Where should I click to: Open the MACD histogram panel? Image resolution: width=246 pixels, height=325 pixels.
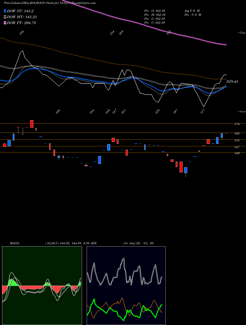[42, 286]
